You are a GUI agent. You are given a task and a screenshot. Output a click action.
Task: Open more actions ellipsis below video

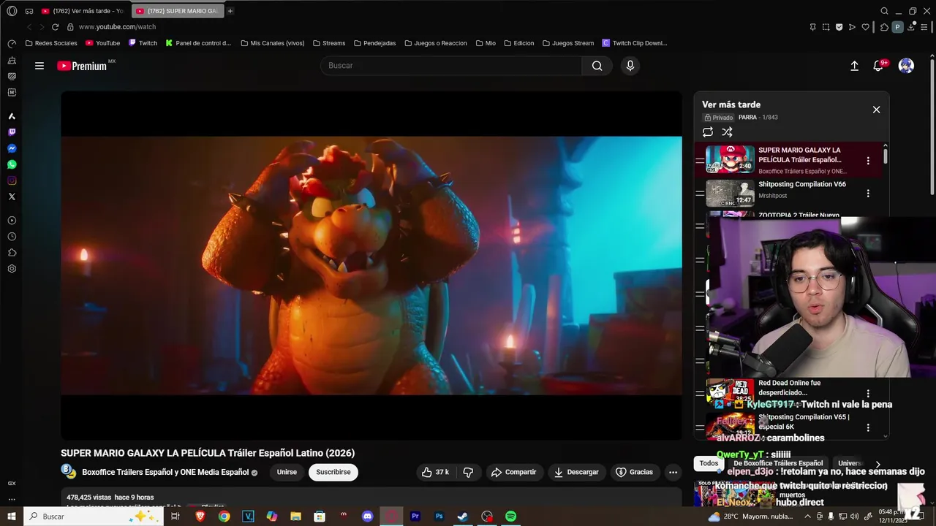[673, 472]
